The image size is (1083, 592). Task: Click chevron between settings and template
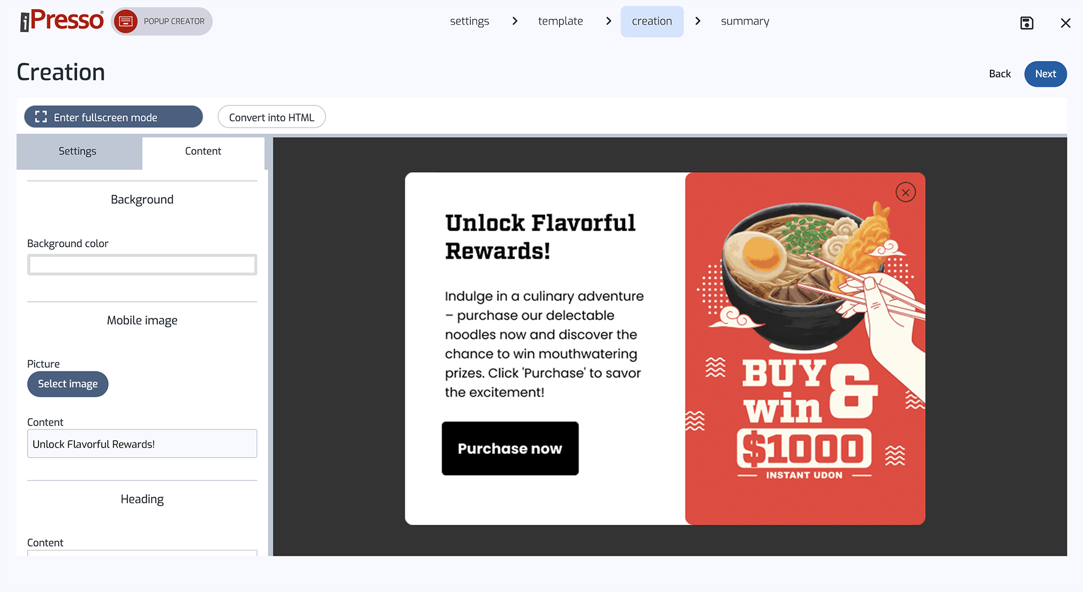(514, 21)
